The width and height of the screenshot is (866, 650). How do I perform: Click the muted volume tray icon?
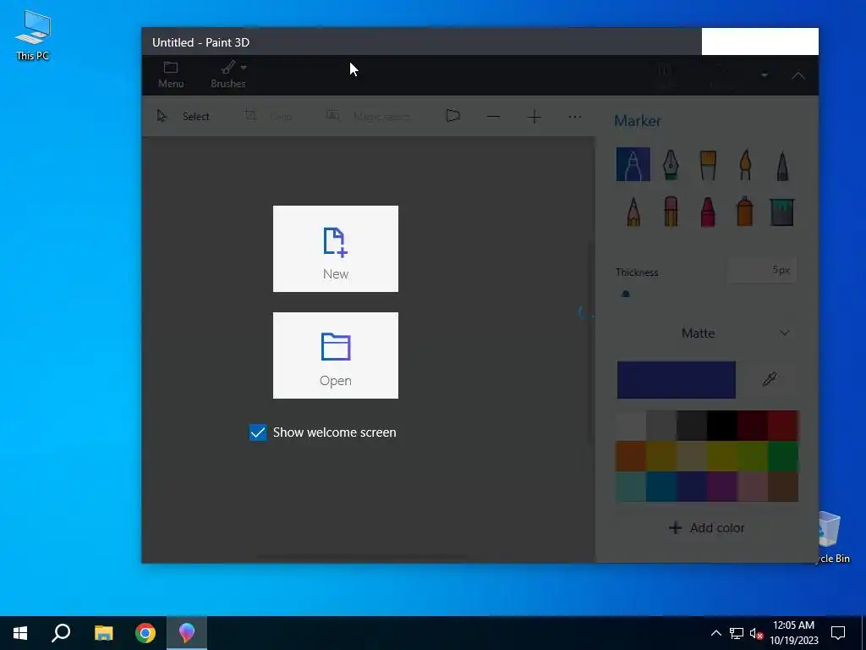[x=756, y=633]
